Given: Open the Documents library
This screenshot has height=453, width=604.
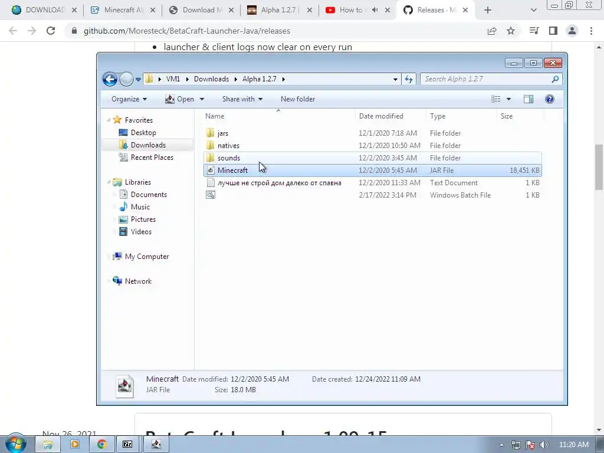Looking at the screenshot, I should point(148,195).
